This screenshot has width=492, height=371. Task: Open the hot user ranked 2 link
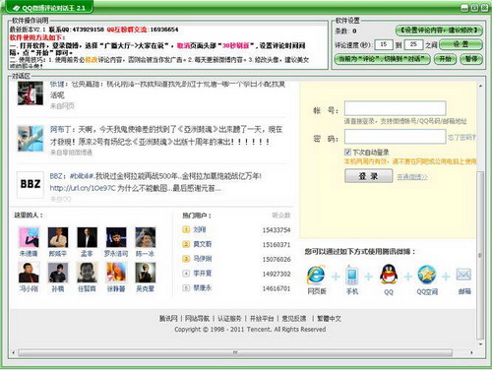(x=203, y=244)
